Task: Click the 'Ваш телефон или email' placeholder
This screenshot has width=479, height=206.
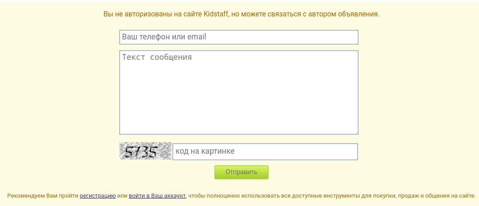Action: pyautogui.click(x=164, y=37)
